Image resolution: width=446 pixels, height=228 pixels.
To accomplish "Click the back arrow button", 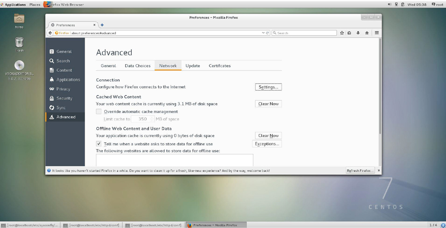I will coord(51,33).
